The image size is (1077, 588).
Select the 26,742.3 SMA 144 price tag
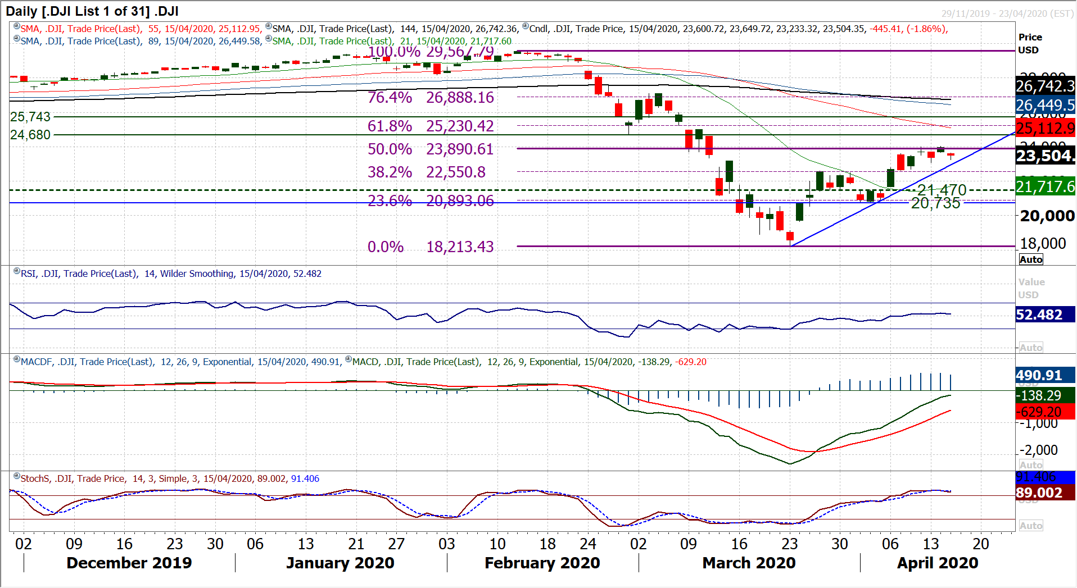(1046, 86)
